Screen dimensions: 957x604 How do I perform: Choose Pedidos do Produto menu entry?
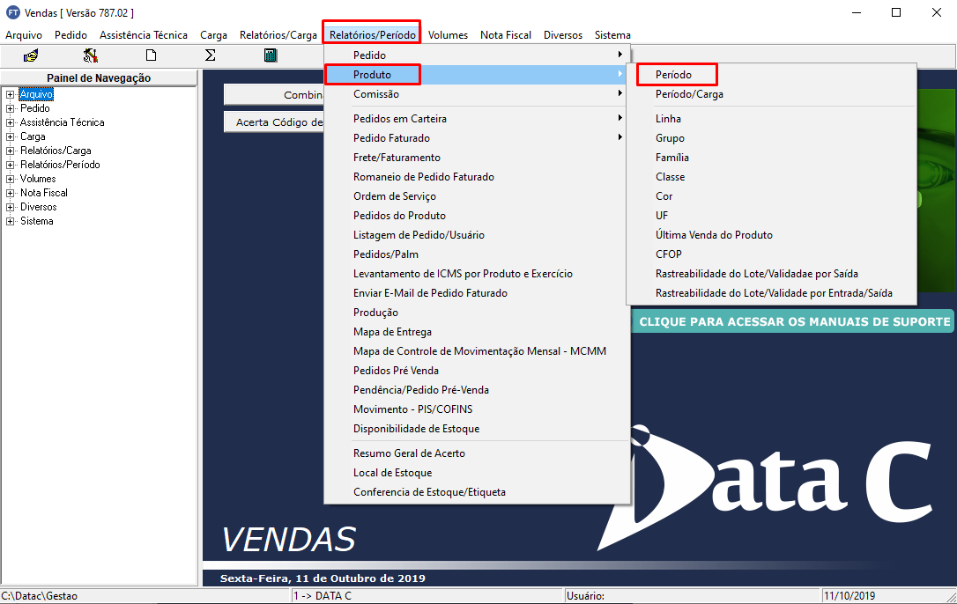[x=476, y=216]
